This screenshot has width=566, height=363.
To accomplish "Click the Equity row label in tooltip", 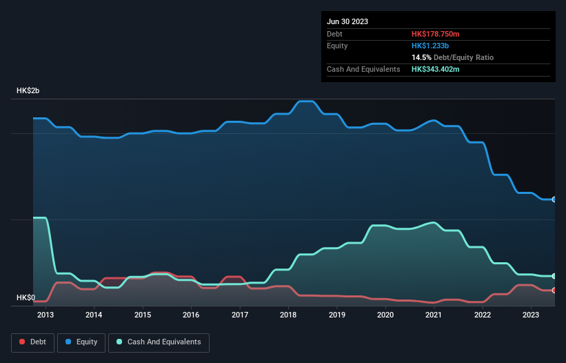I will (337, 46).
